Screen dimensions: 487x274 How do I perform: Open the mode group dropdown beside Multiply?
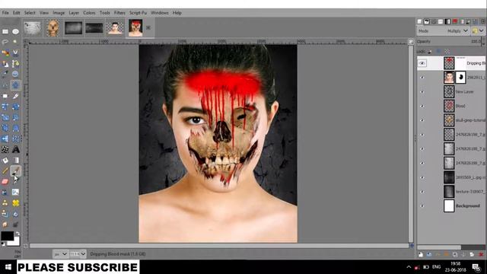478,31
